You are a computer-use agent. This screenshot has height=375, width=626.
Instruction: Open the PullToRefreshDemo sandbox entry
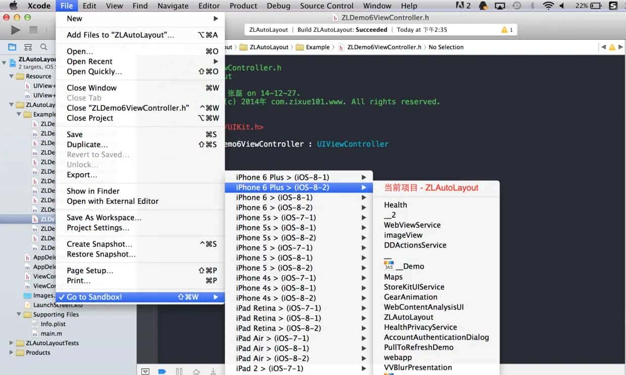[419, 347]
